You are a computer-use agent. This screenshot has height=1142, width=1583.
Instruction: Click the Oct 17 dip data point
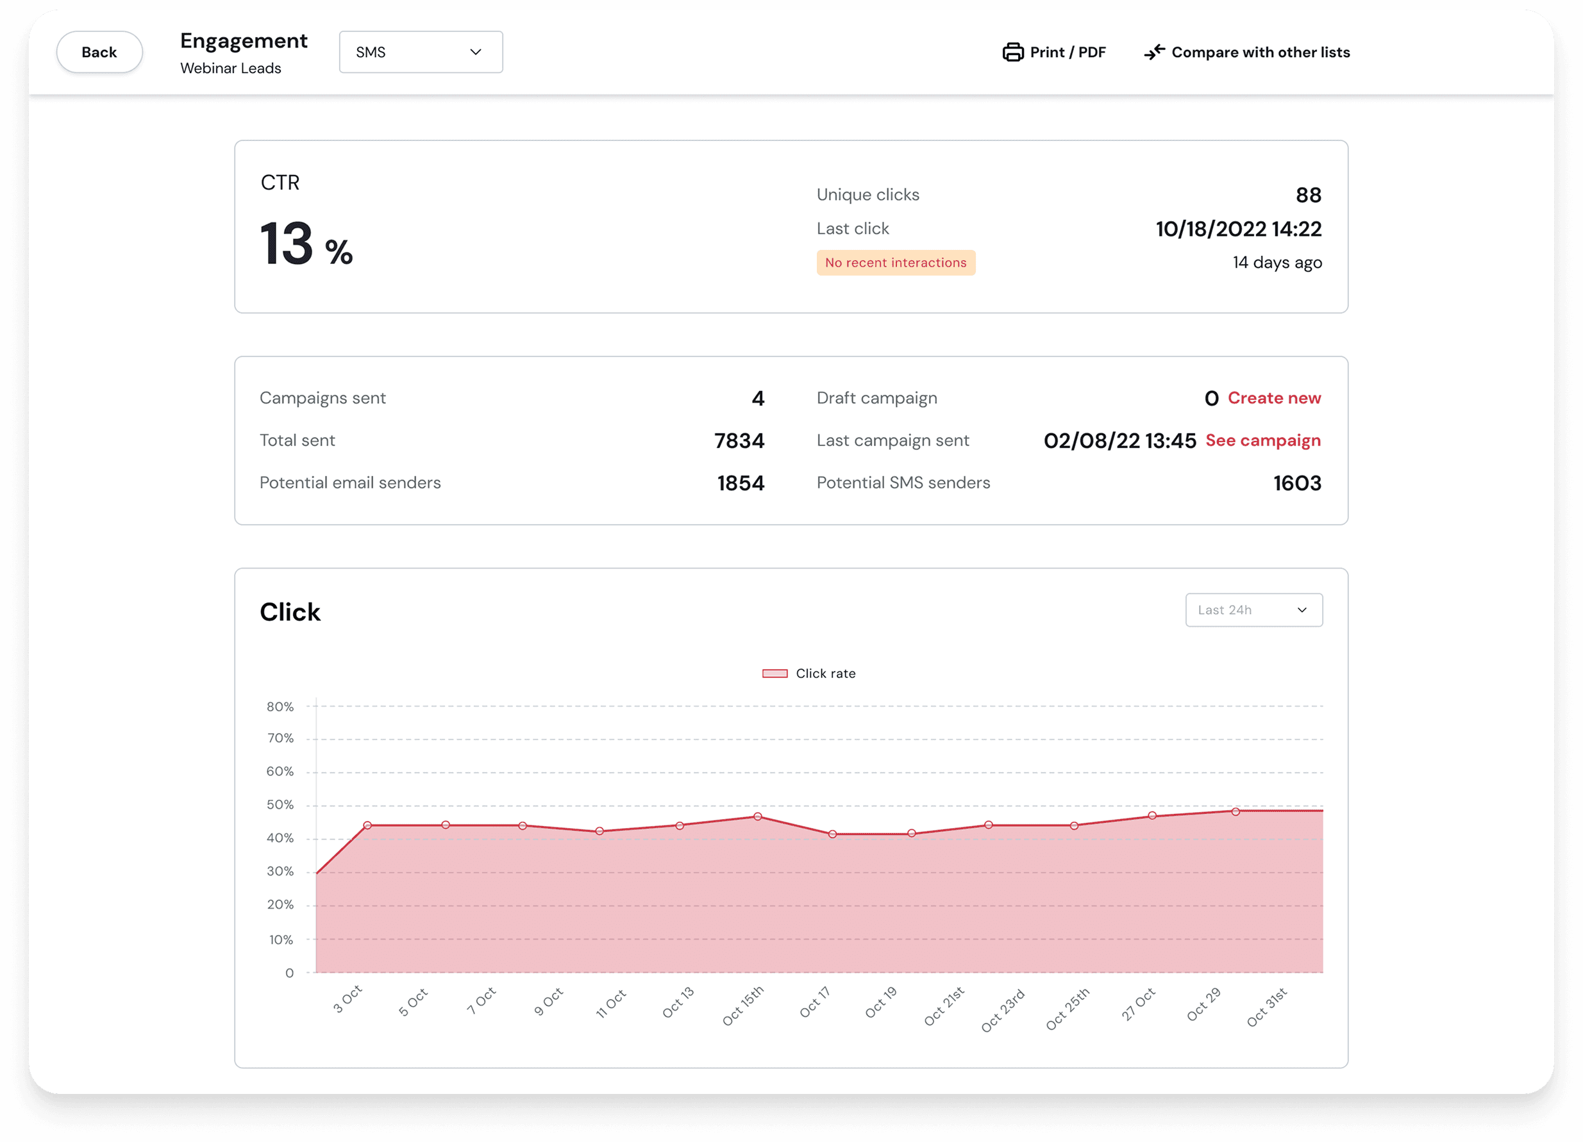point(833,834)
